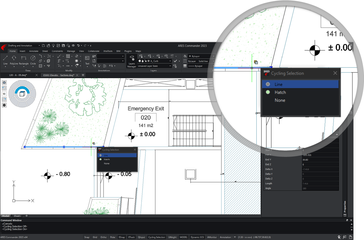Open the Drafting and Annotation workspace dropdown
The image size is (364, 240).
point(24,46)
